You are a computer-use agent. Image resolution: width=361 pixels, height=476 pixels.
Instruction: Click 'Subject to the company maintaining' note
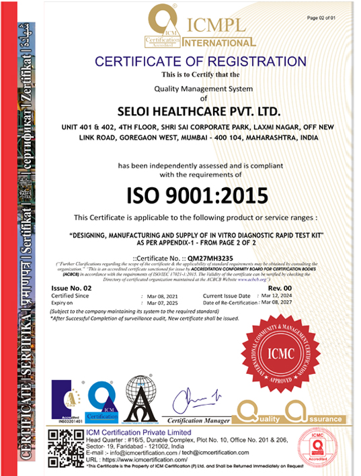pyautogui.click(x=134, y=312)
